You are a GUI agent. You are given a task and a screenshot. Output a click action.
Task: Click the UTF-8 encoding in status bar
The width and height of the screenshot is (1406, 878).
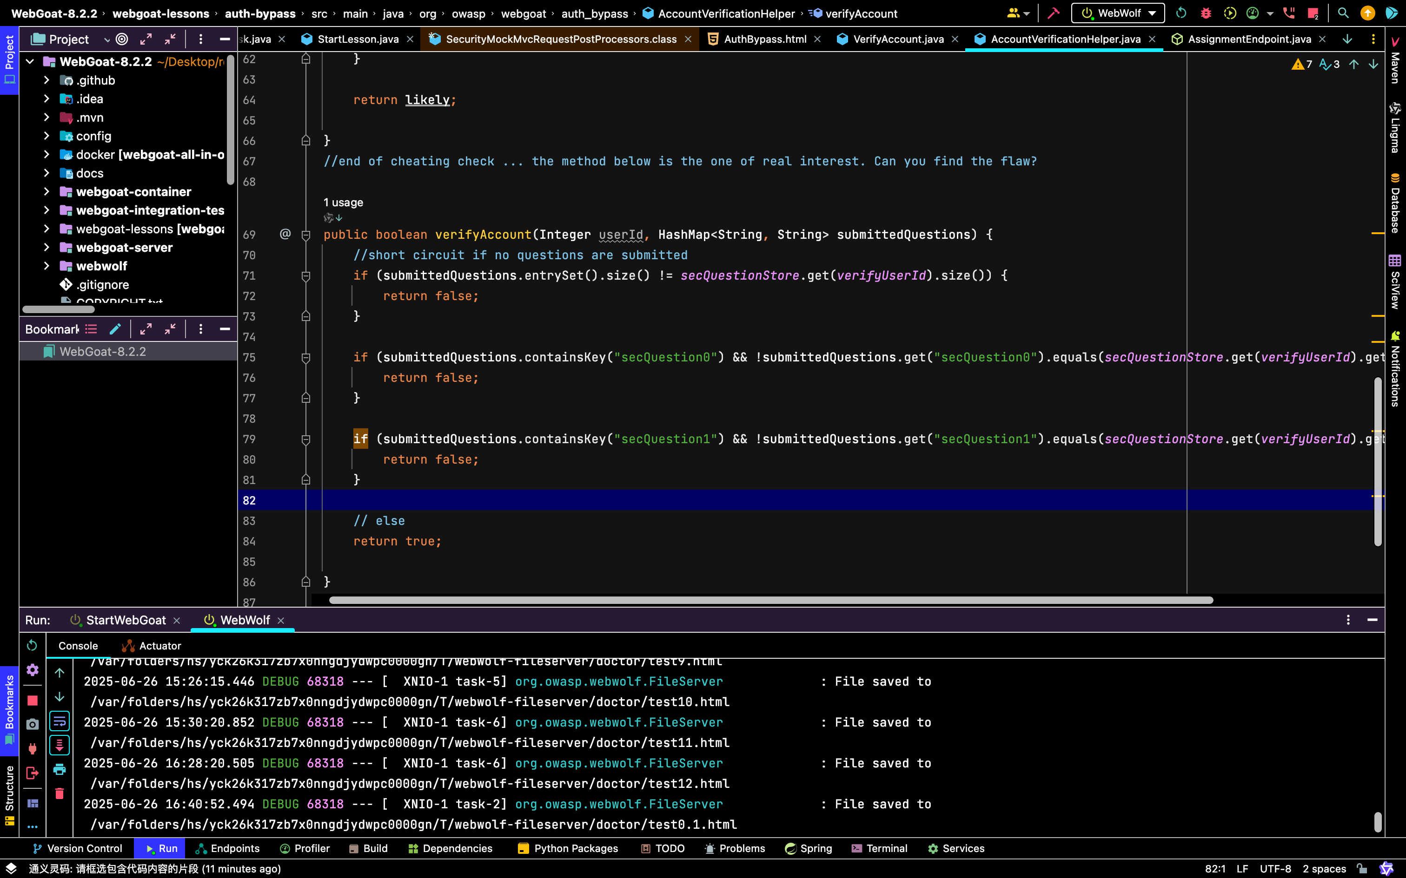tap(1275, 869)
